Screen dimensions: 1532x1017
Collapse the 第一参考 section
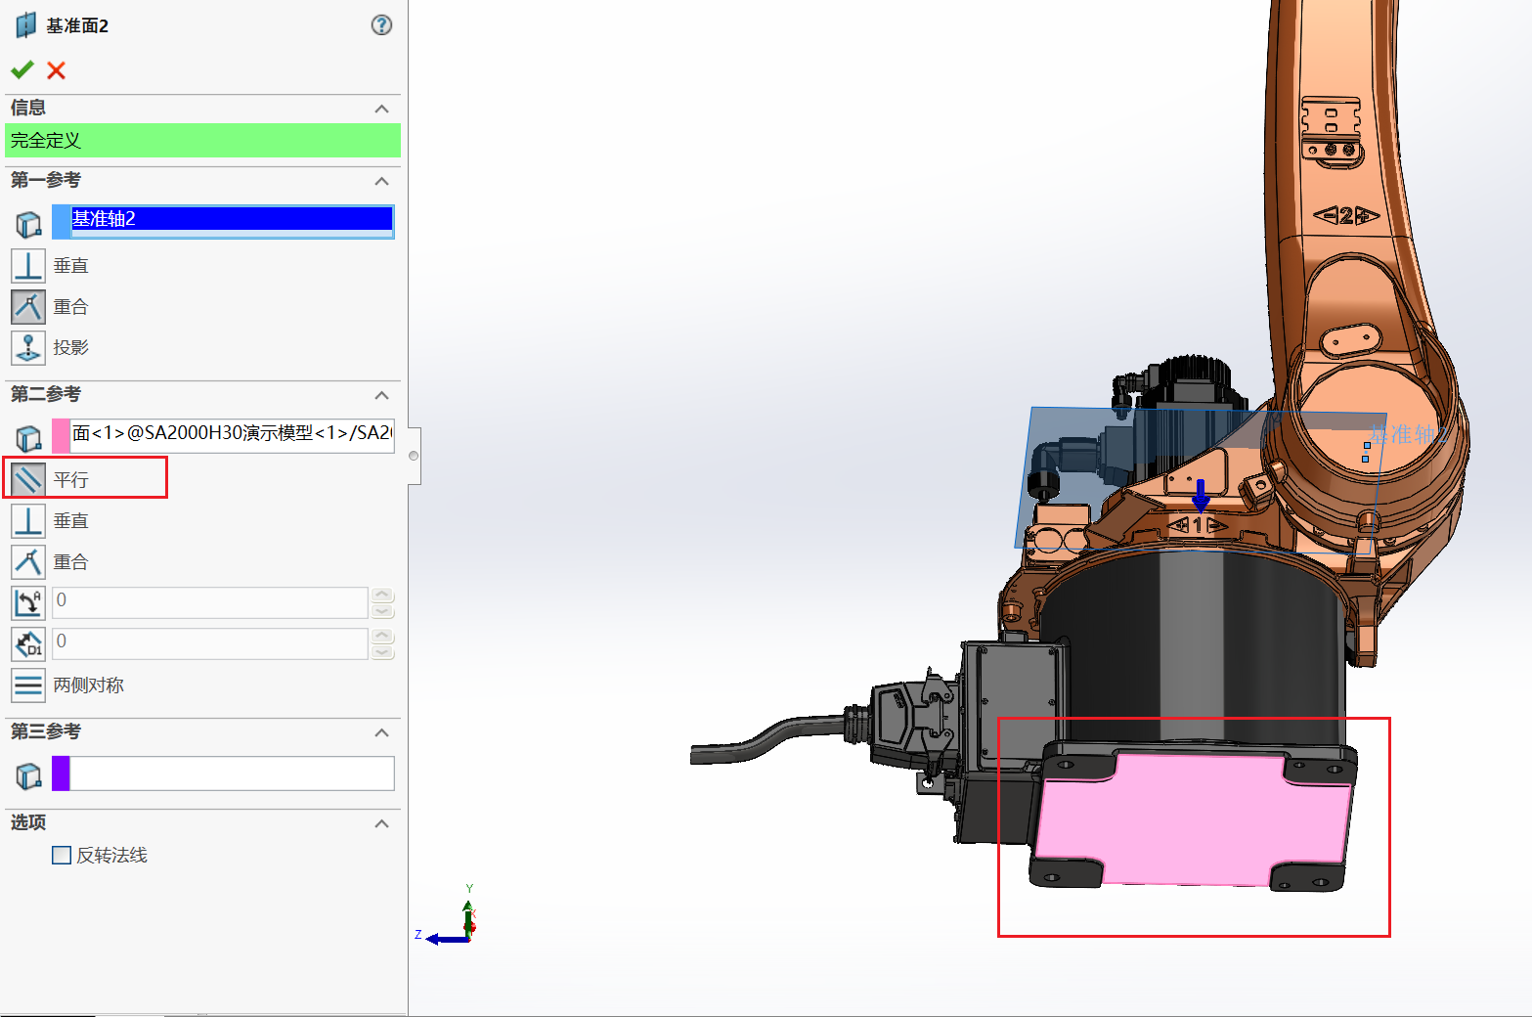coord(381,181)
